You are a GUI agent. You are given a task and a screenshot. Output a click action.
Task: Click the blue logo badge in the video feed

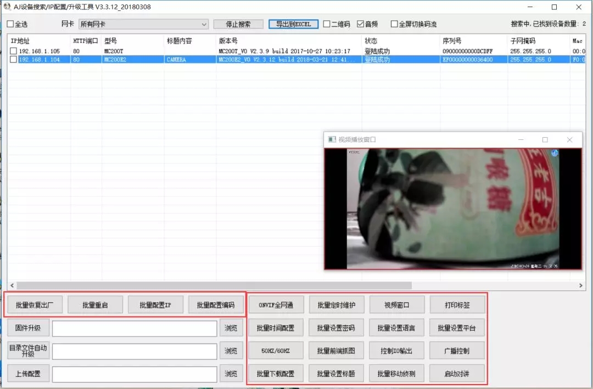(x=555, y=154)
